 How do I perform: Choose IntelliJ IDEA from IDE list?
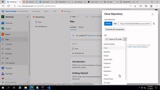coord(113,59)
